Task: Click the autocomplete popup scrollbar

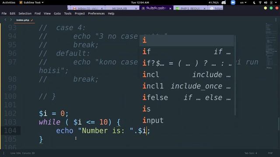Action: (x=235, y=75)
